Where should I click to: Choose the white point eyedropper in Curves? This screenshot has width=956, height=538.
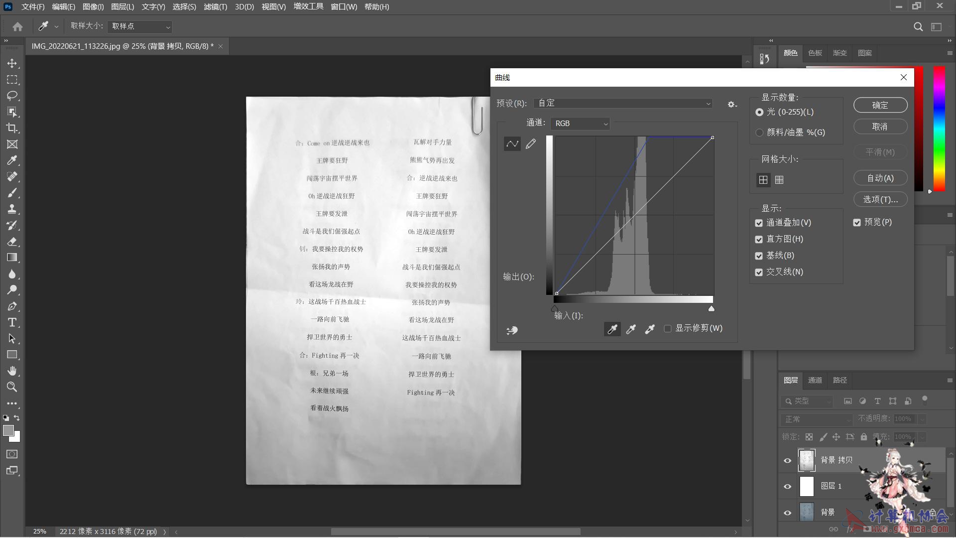650,329
